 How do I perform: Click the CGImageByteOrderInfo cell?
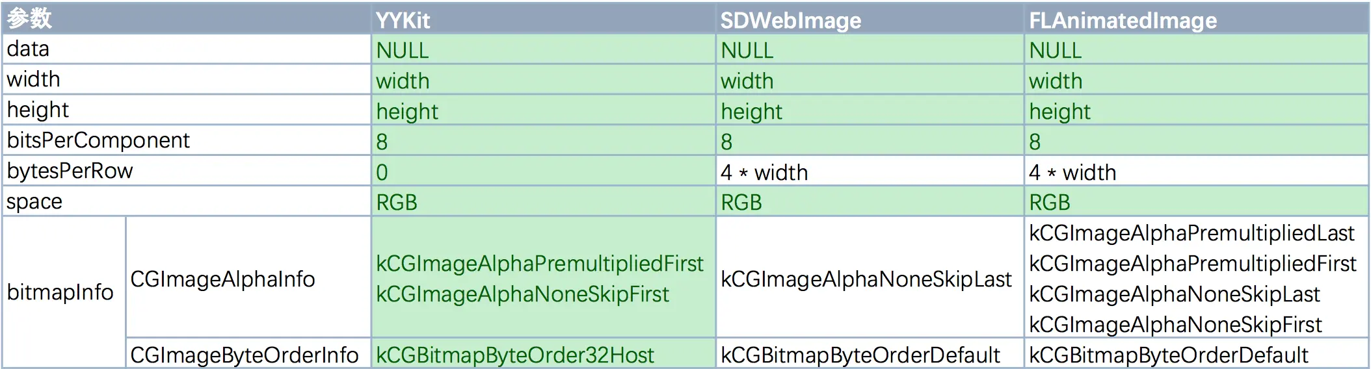(x=248, y=354)
